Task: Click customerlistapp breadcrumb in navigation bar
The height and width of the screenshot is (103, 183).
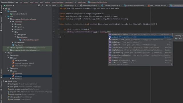Action: pyautogui.click(x=58, y=2)
